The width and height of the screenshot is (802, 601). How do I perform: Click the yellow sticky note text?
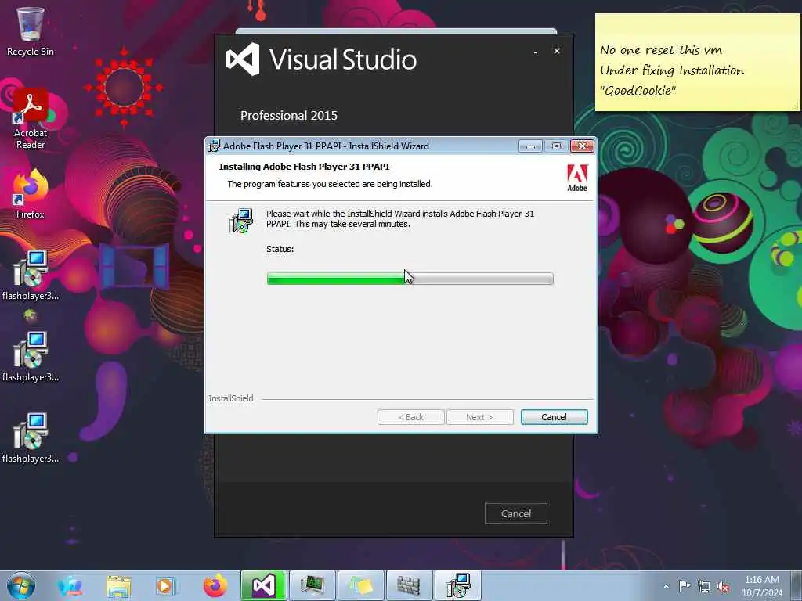click(671, 70)
